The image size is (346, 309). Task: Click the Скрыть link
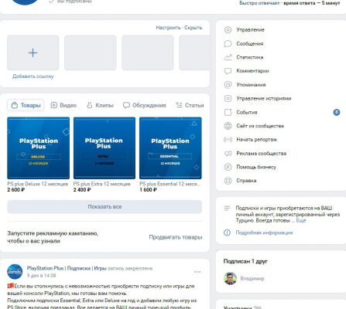pyautogui.click(x=194, y=28)
